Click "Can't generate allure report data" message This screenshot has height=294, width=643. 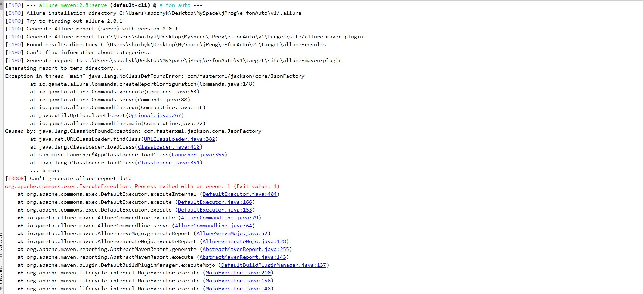point(81,178)
